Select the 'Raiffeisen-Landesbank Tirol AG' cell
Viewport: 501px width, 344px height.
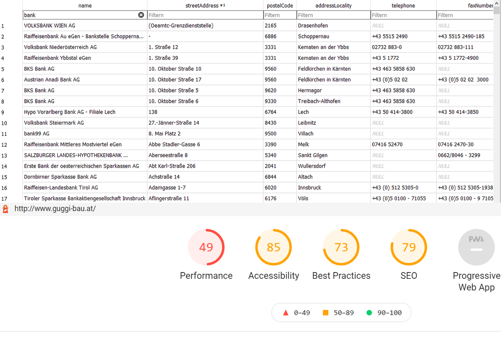(x=85, y=188)
